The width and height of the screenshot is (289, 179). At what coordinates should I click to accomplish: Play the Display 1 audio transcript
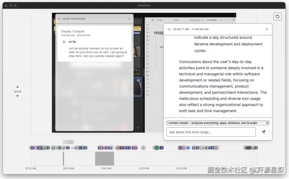64,42
